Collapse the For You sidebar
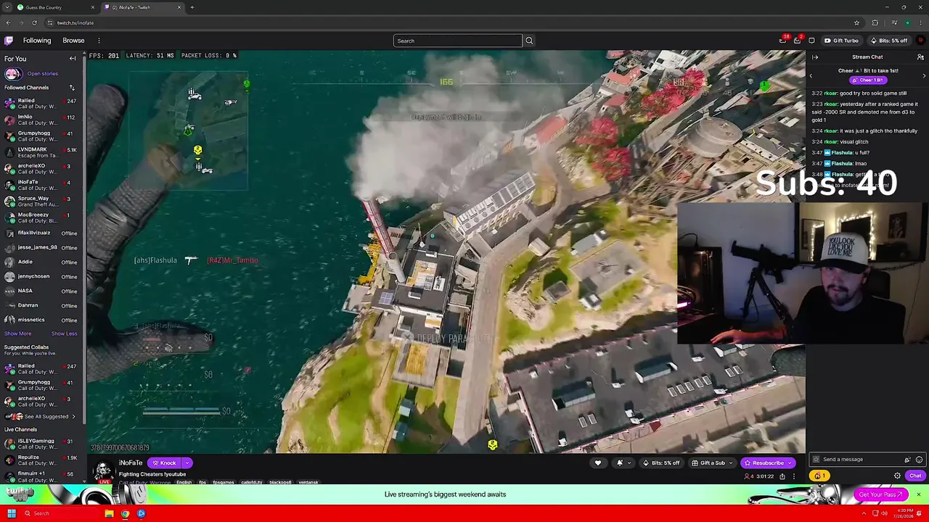 [x=73, y=59]
